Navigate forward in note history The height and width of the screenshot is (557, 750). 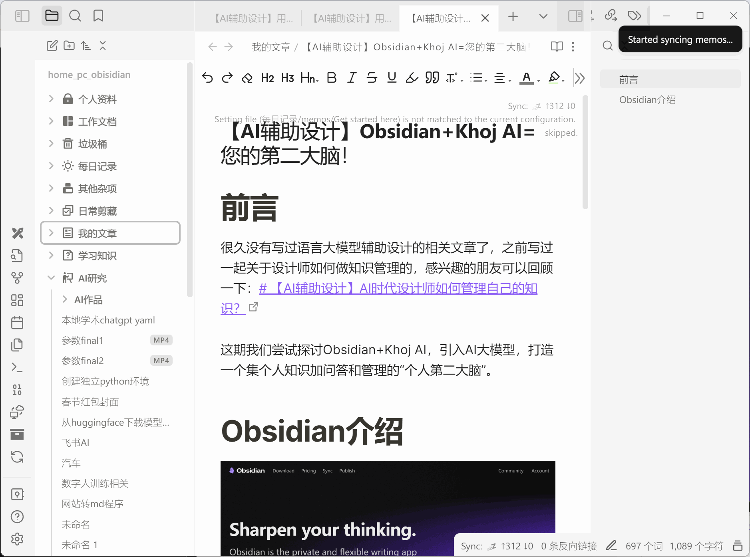click(x=229, y=47)
